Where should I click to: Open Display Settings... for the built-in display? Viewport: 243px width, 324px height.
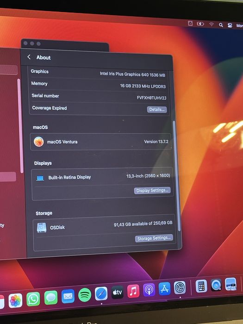click(152, 190)
